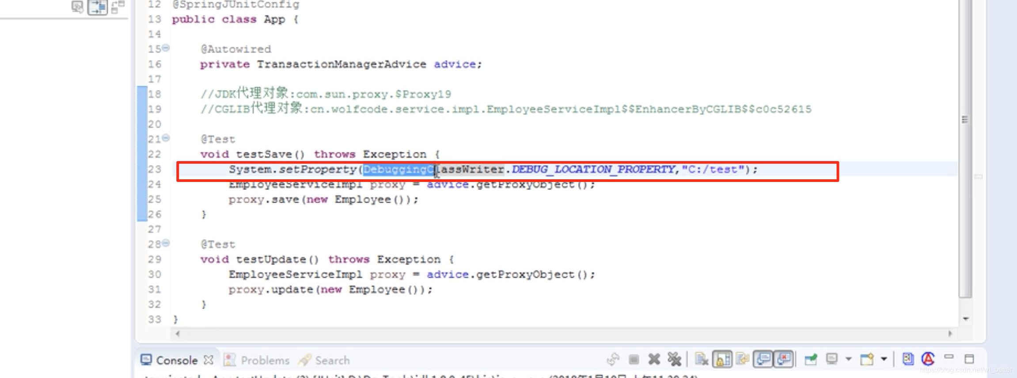Click the Terminate stop square icon
The image size is (1017, 378).
click(634, 359)
